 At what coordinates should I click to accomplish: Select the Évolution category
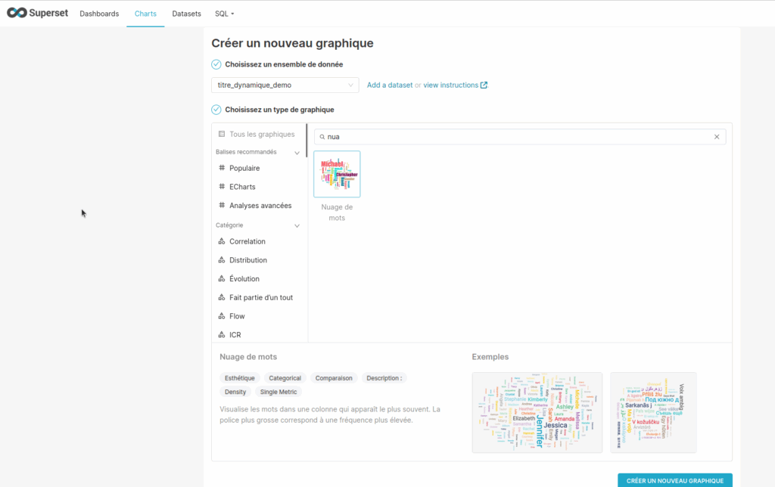pyautogui.click(x=244, y=279)
